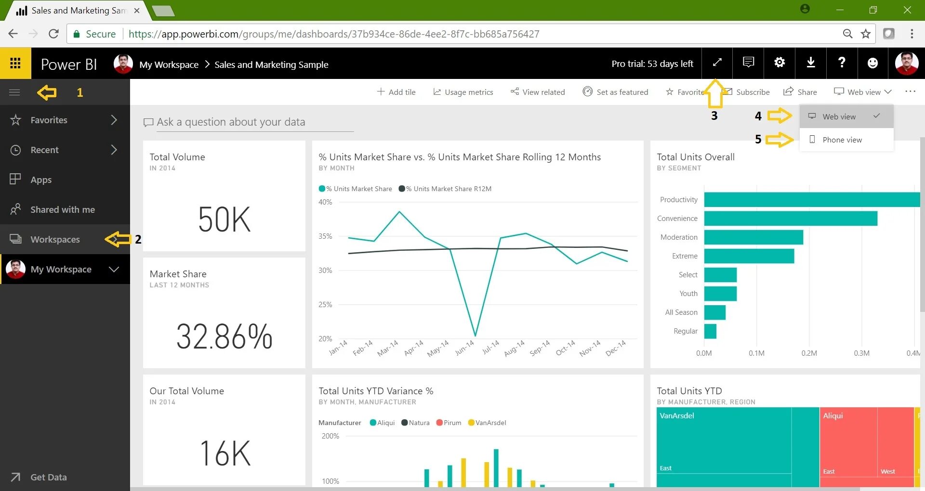Image resolution: width=925 pixels, height=491 pixels.
Task: Click the Productivity bar in chart
Action: click(812, 199)
